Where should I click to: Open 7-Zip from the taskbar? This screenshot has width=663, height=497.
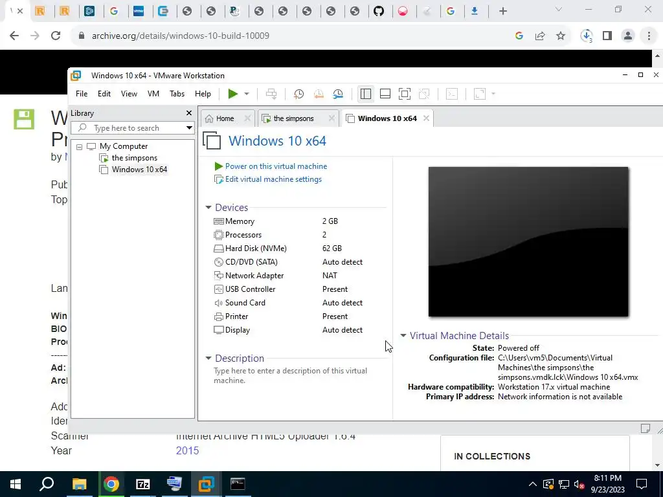(143, 484)
